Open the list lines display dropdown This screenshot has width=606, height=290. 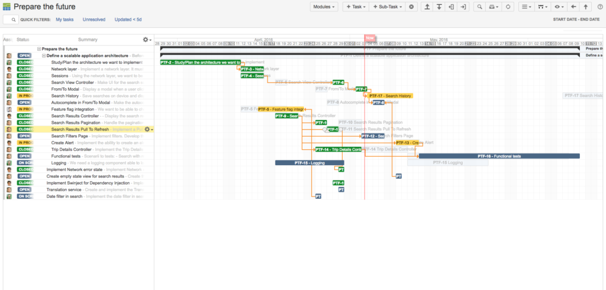click(526, 7)
